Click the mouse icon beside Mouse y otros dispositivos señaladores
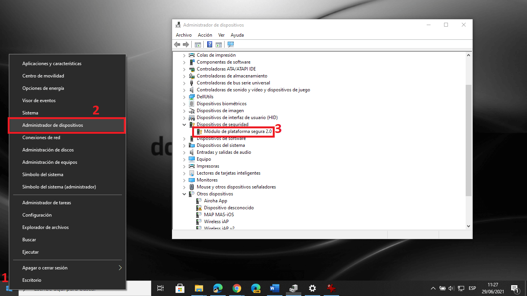The width and height of the screenshot is (527, 296). click(192, 187)
